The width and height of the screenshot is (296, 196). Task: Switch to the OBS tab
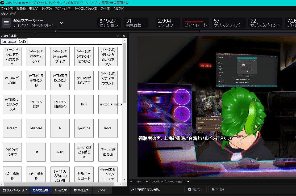(x=23, y=41)
